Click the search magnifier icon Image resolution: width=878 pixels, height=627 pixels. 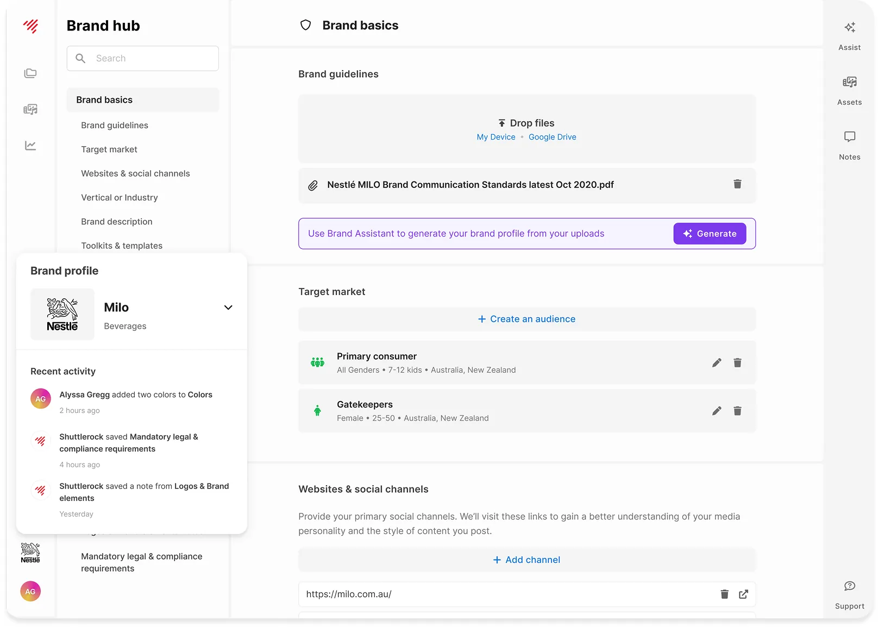coord(80,58)
